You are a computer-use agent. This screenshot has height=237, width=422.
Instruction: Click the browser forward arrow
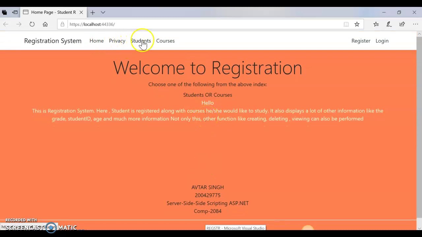[19, 24]
